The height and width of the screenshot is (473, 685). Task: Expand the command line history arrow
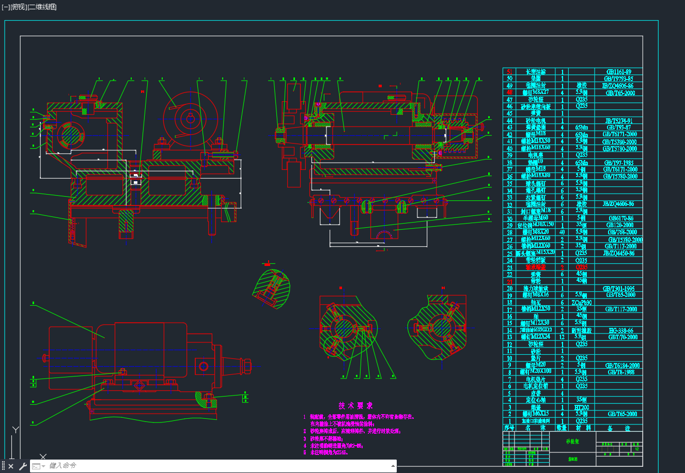[x=392, y=466]
